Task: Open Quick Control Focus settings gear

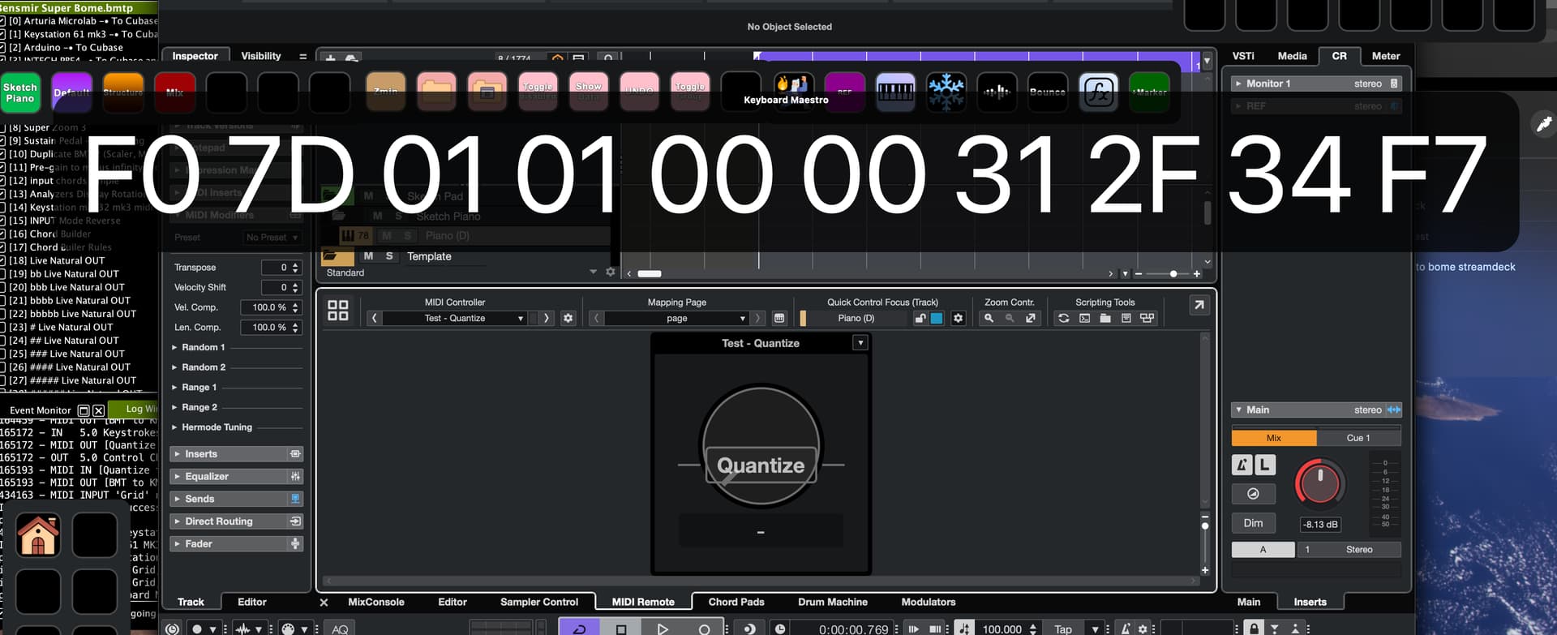Action: point(958,318)
